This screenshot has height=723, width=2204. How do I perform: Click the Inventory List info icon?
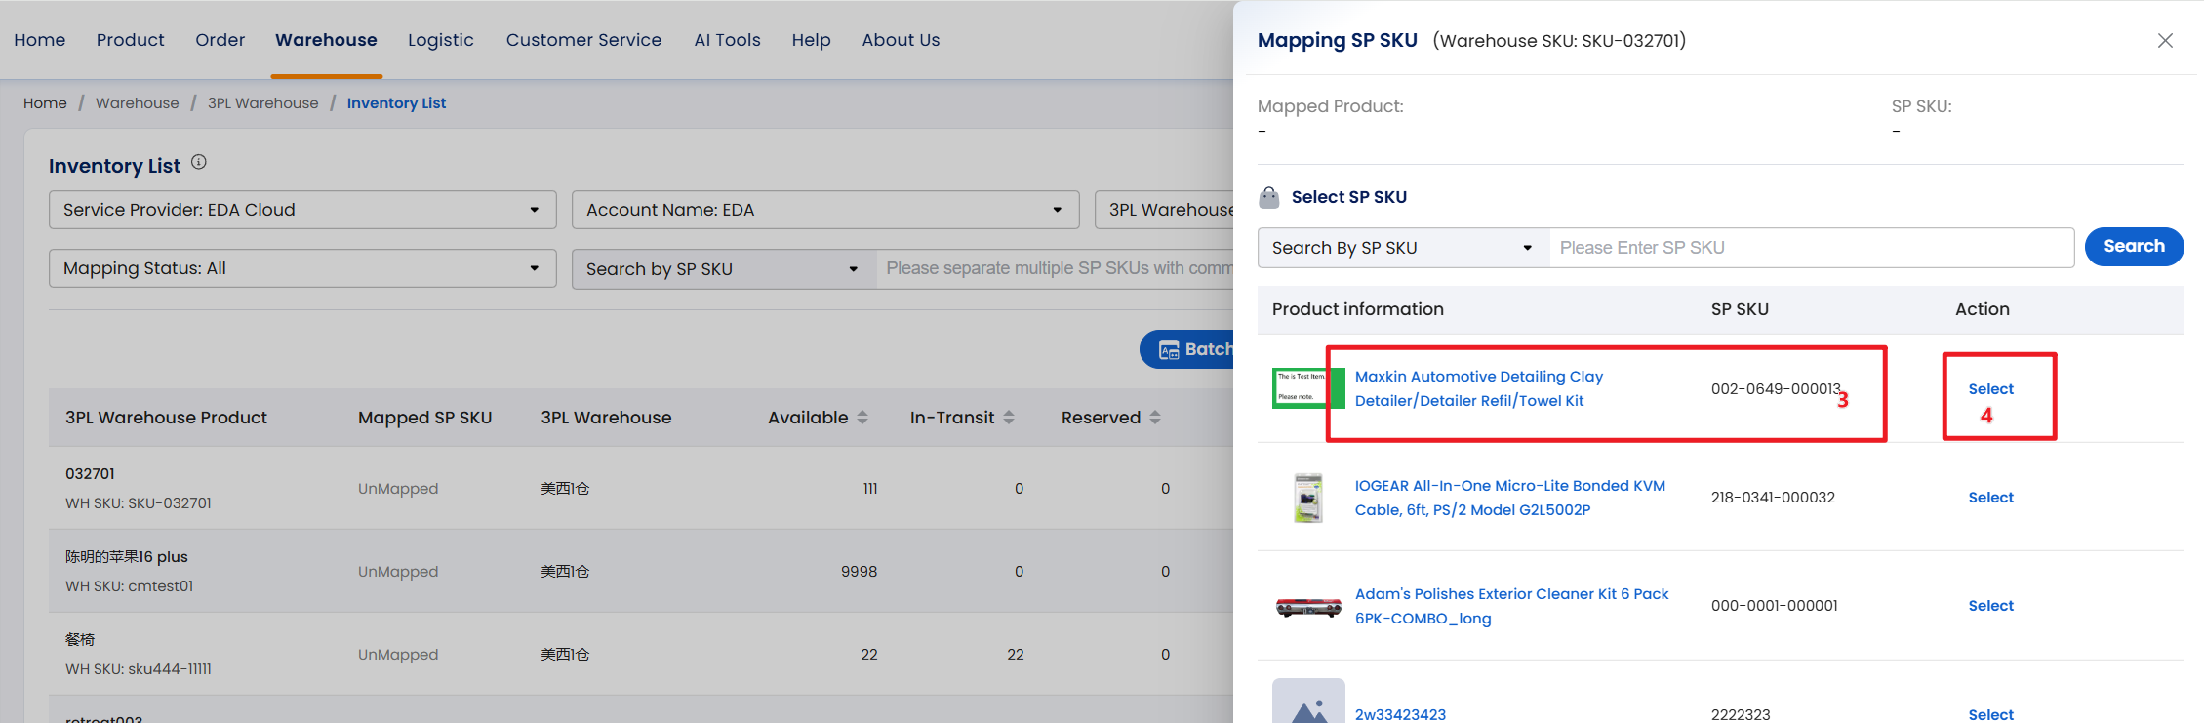coord(199,163)
